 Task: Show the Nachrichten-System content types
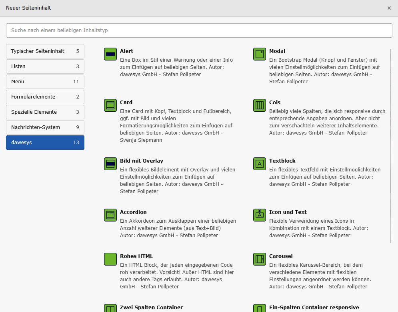coord(45,127)
